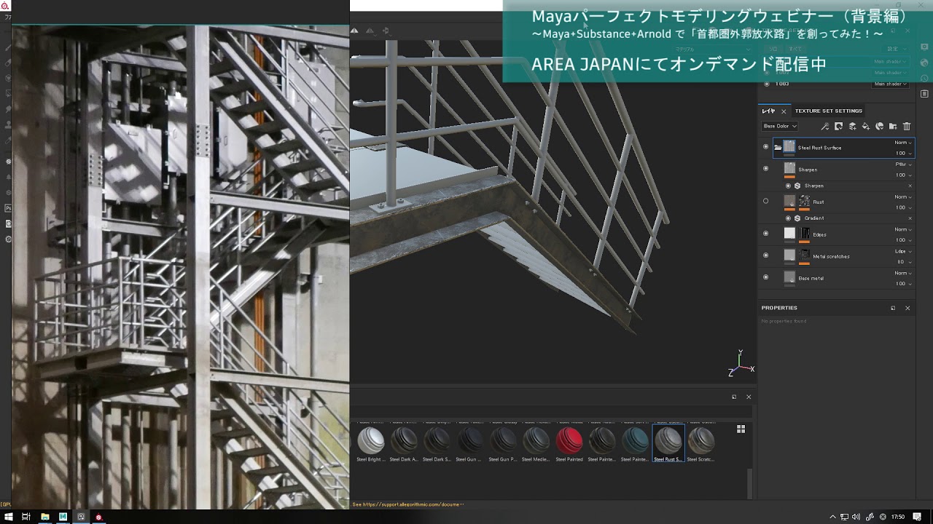The width and height of the screenshot is (933, 524).
Task: Remove the Gradient effect with its X
Action: coord(910,218)
